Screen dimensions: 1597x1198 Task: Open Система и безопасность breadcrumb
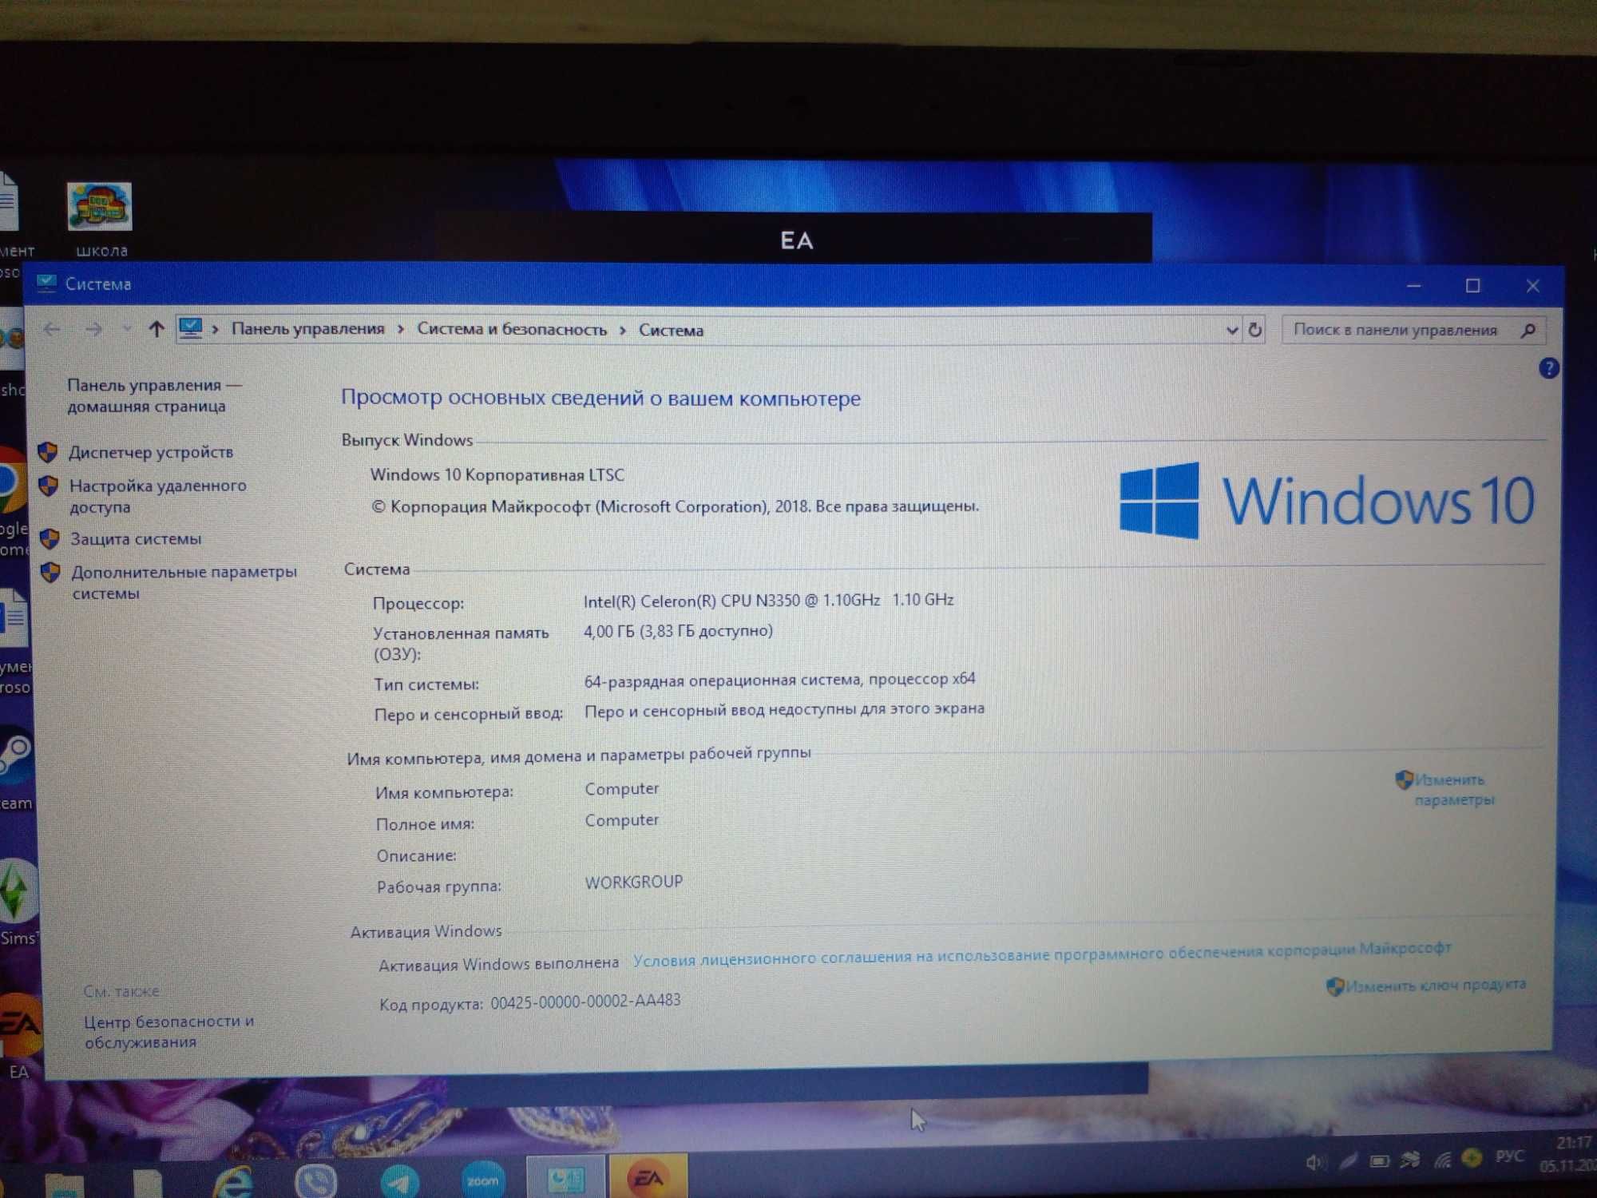tap(512, 329)
